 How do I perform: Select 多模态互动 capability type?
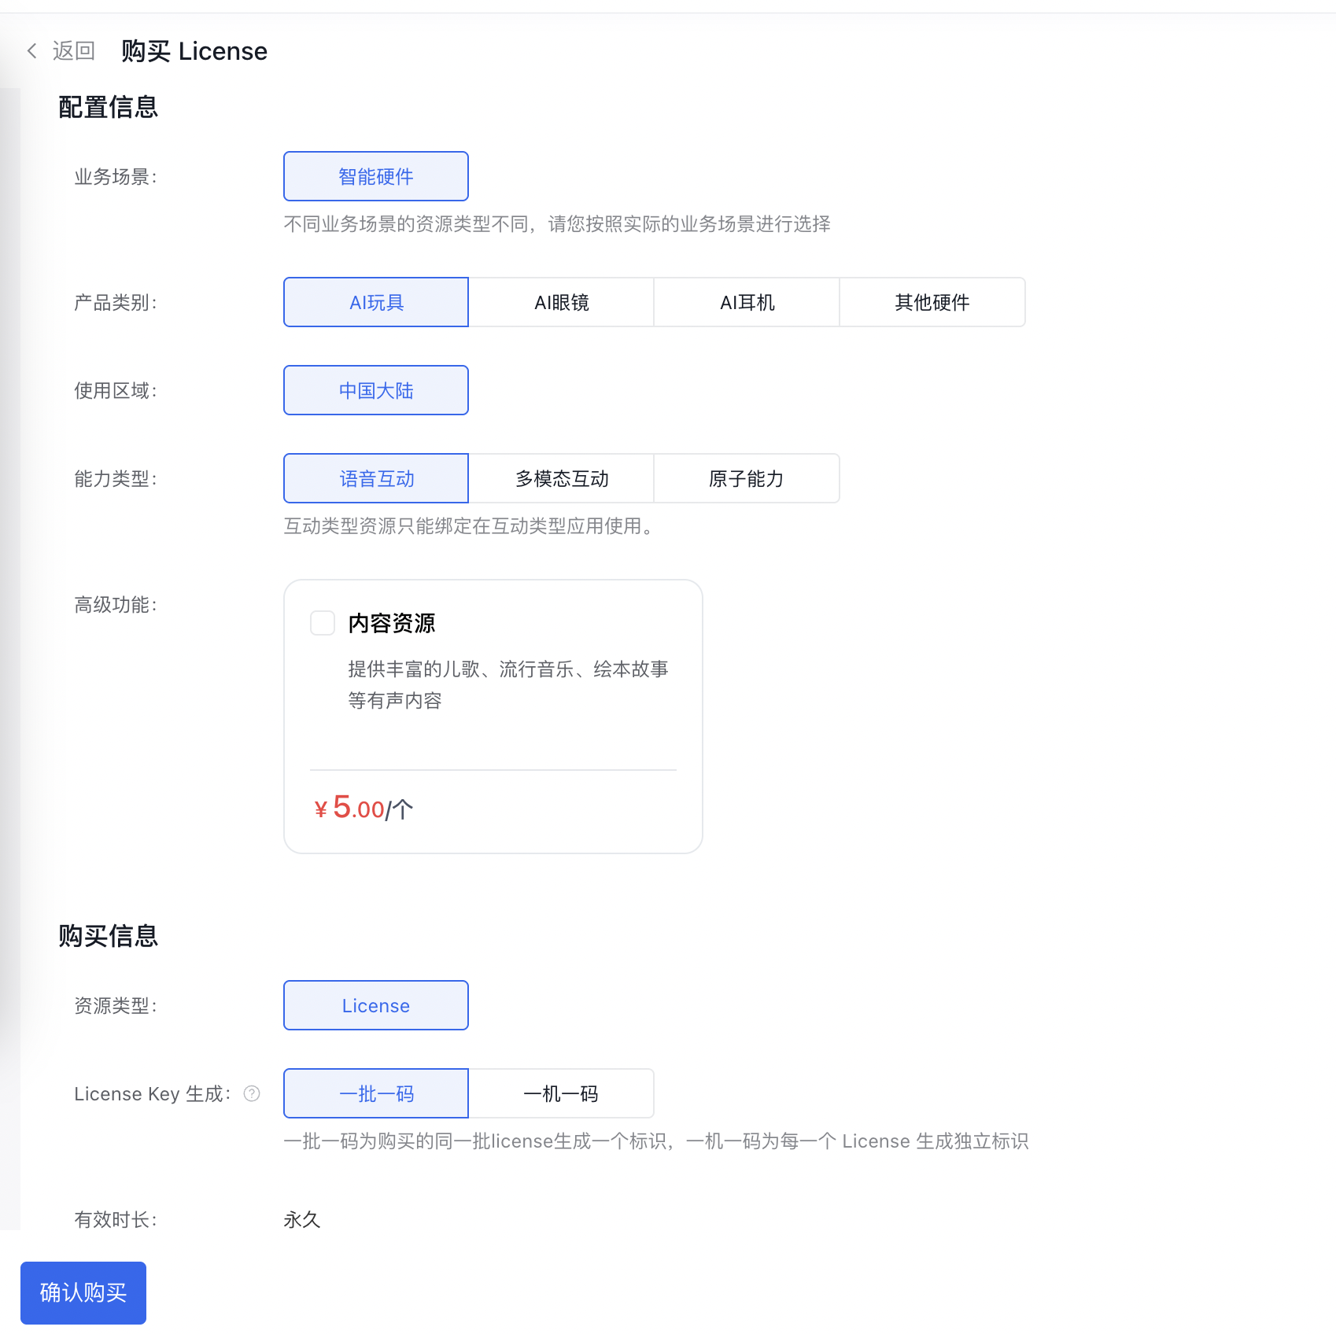pos(562,478)
